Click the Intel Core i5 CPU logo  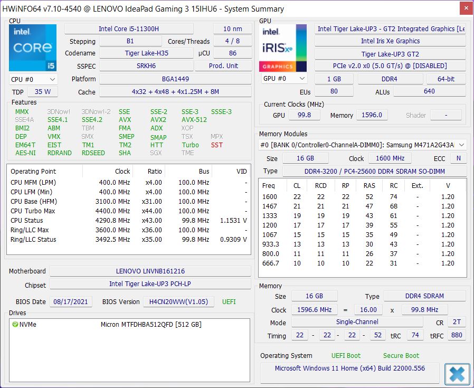click(x=33, y=48)
